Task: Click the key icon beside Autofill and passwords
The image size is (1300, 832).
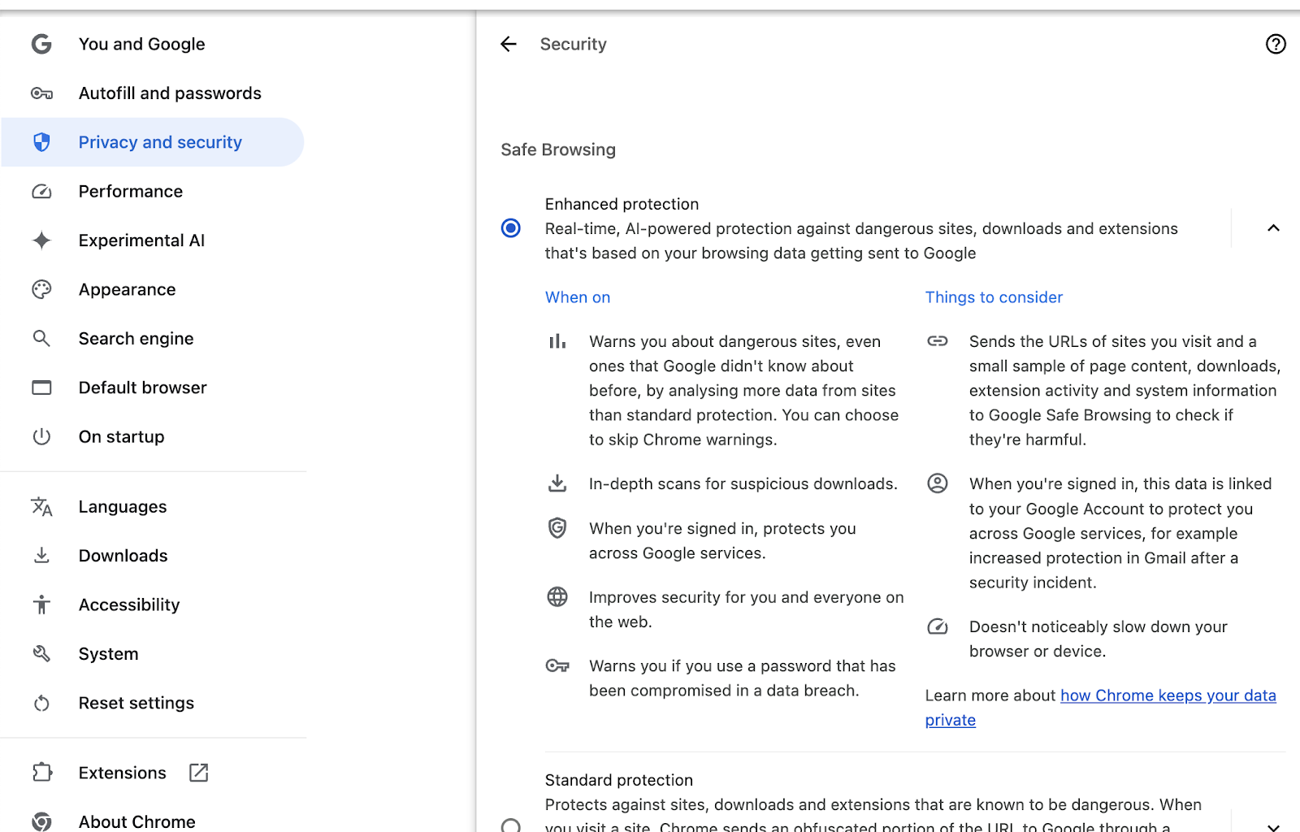Action: coord(41,93)
